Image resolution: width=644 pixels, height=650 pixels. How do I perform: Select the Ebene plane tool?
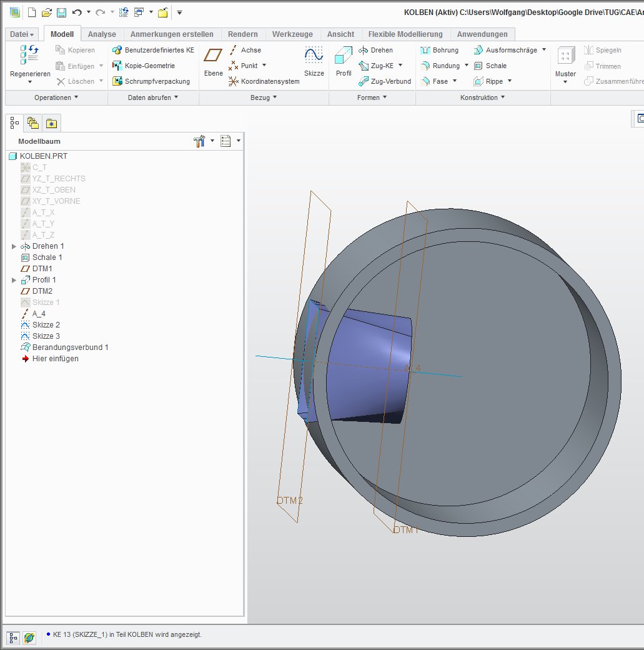(x=213, y=62)
